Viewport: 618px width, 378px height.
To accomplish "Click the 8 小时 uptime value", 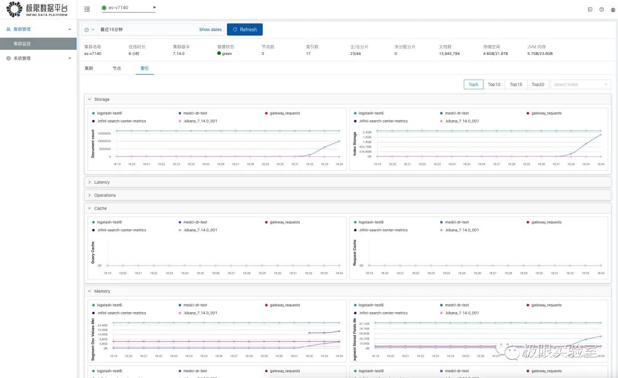I will pyautogui.click(x=133, y=54).
